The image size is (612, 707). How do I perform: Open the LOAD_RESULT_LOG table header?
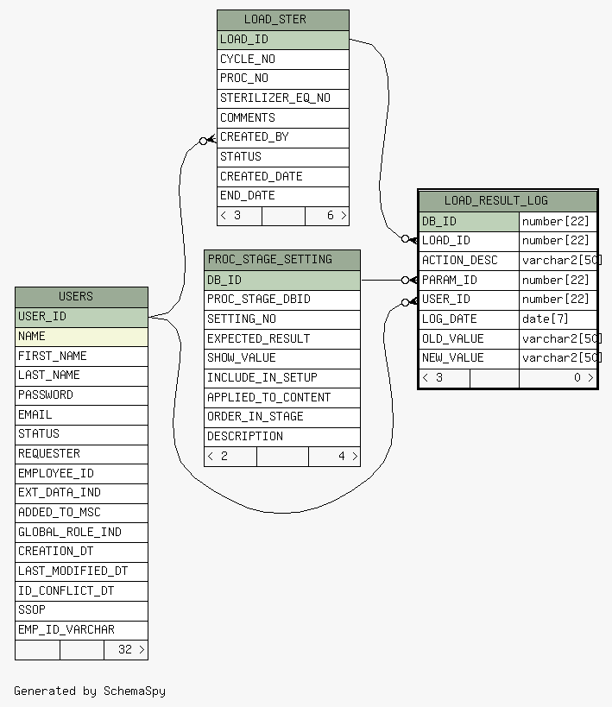tap(508, 201)
